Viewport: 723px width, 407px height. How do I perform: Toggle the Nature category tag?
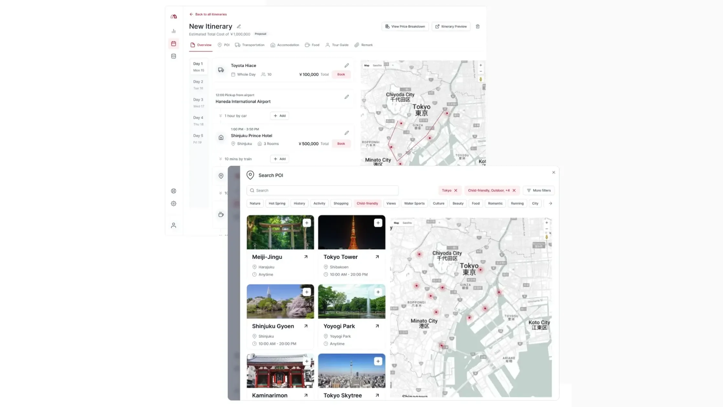(x=255, y=203)
